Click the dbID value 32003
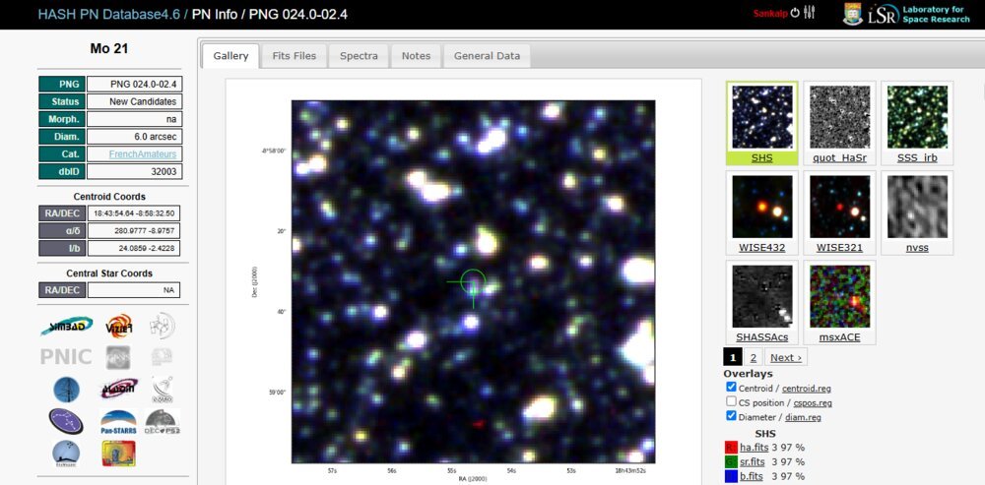The height and width of the screenshot is (485, 985). [x=135, y=172]
